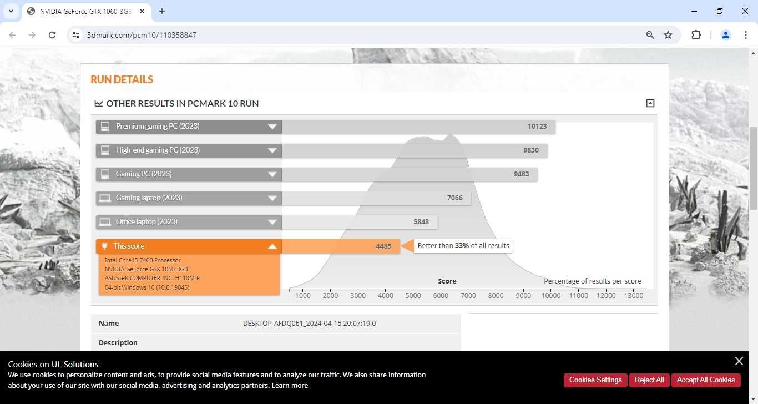
Task: Click the 5848 score bar value
Action: click(x=421, y=222)
